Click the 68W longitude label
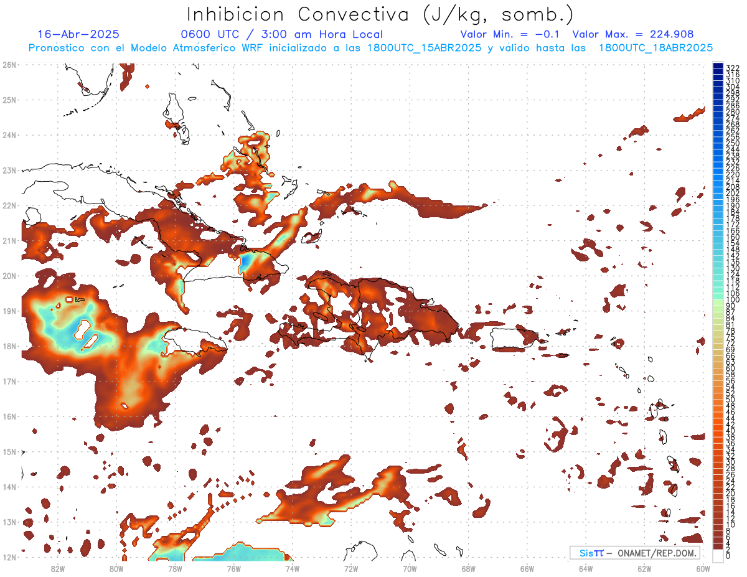Screen dimensions: 747x577 (x=468, y=568)
